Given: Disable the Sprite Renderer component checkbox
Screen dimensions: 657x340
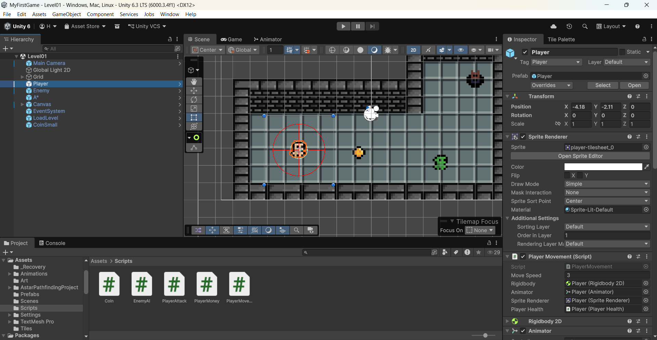Looking at the screenshot, I should [x=523, y=137].
